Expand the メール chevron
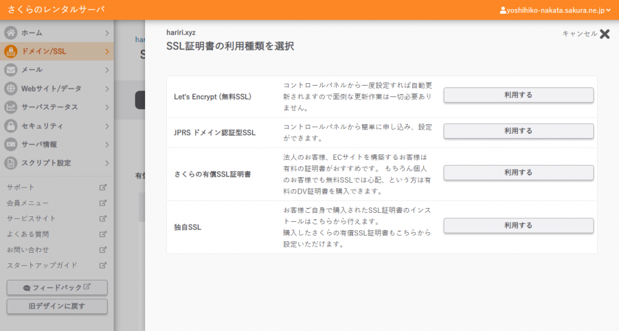The height and width of the screenshot is (331, 619). pyautogui.click(x=107, y=70)
